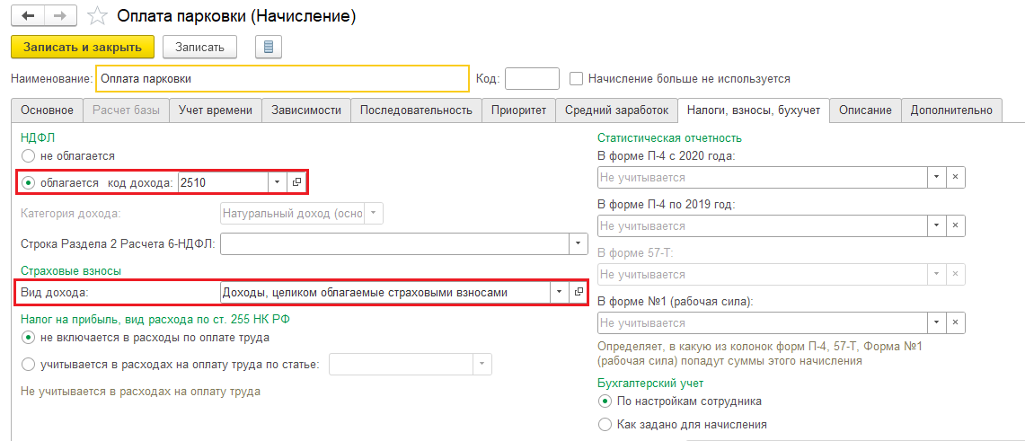This screenshot has height=441, width=1025.
Task: Expand Строка Раздела 2 Расчета 6-НДФЛ dropdown
Action: (578, 243)
